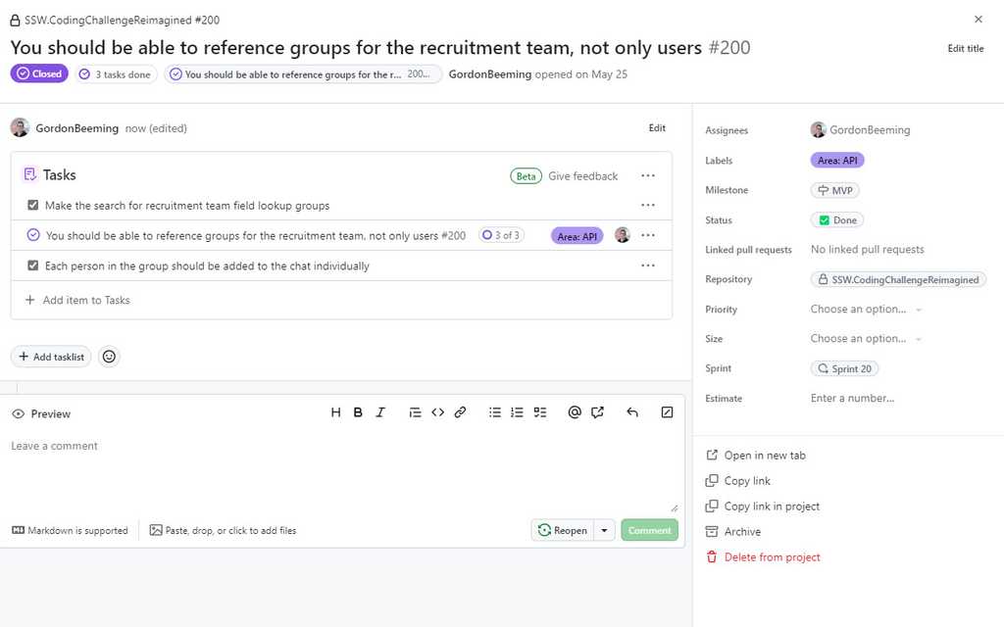Screen dimensions: 1004x627
Task: Insert a code snippet using toolbar
Action: point(437,412)
